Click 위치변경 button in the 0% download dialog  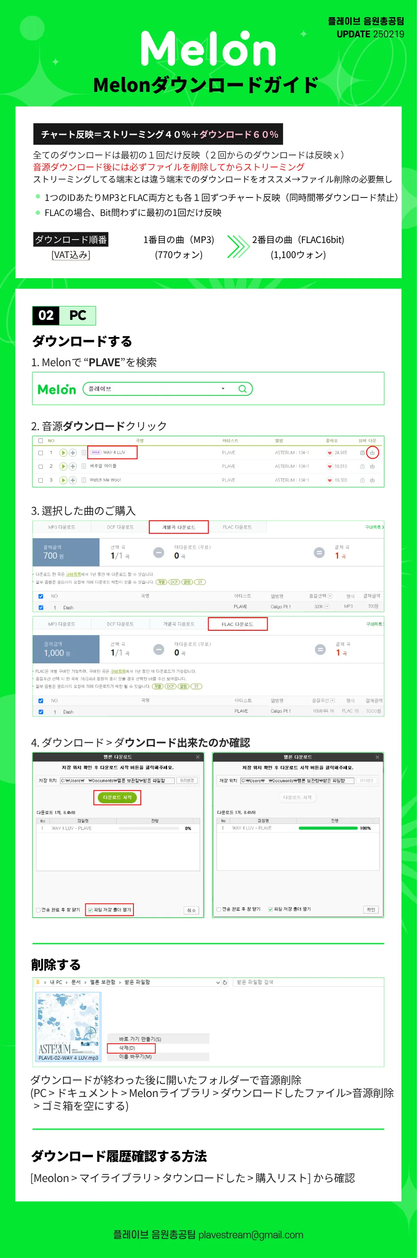tap(187, 781)
